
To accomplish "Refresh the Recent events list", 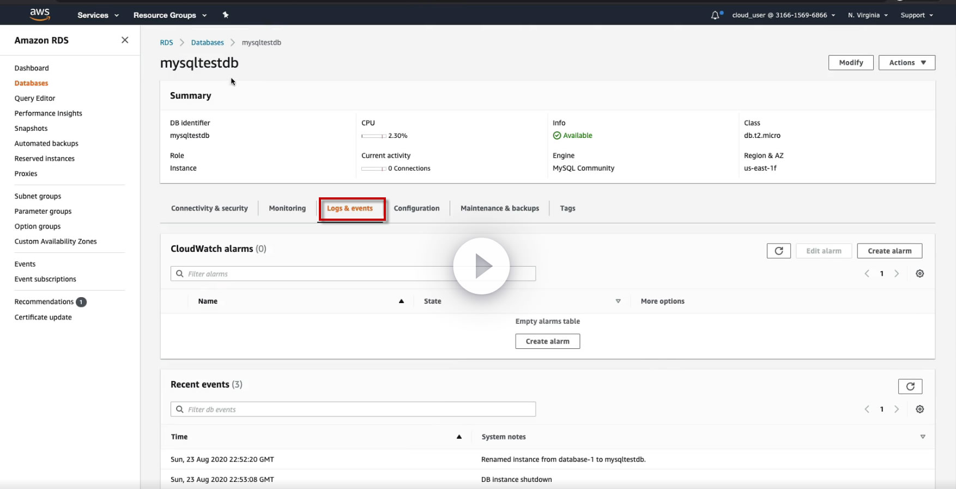I will (910, 387).
